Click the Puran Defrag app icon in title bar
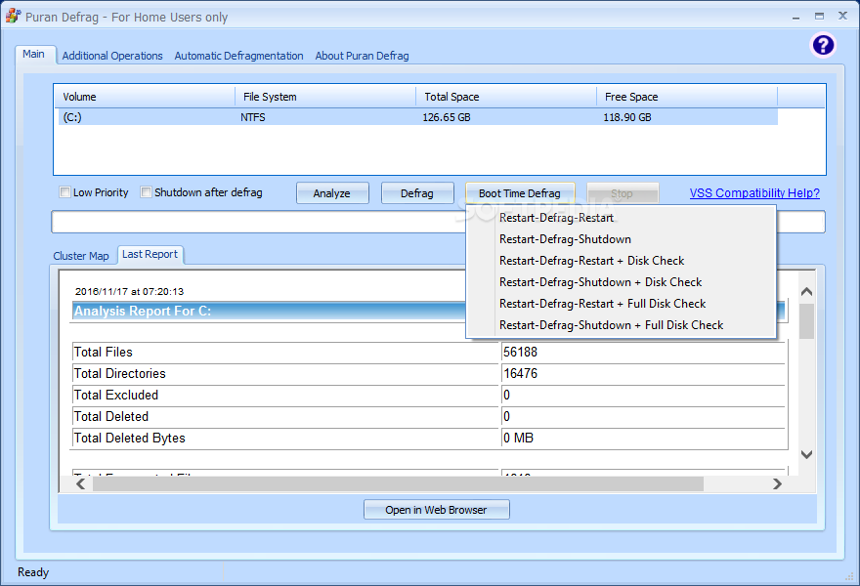The image size is (860, 586). click(13, 17)
